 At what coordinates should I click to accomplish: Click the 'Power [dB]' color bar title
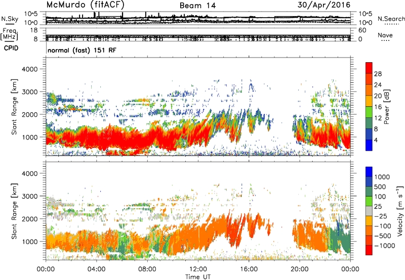tap(386, 107)
